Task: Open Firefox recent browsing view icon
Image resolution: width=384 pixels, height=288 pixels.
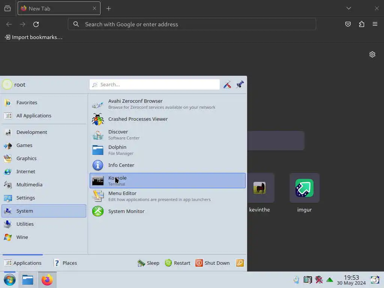Action: click(x=7, y=8)
